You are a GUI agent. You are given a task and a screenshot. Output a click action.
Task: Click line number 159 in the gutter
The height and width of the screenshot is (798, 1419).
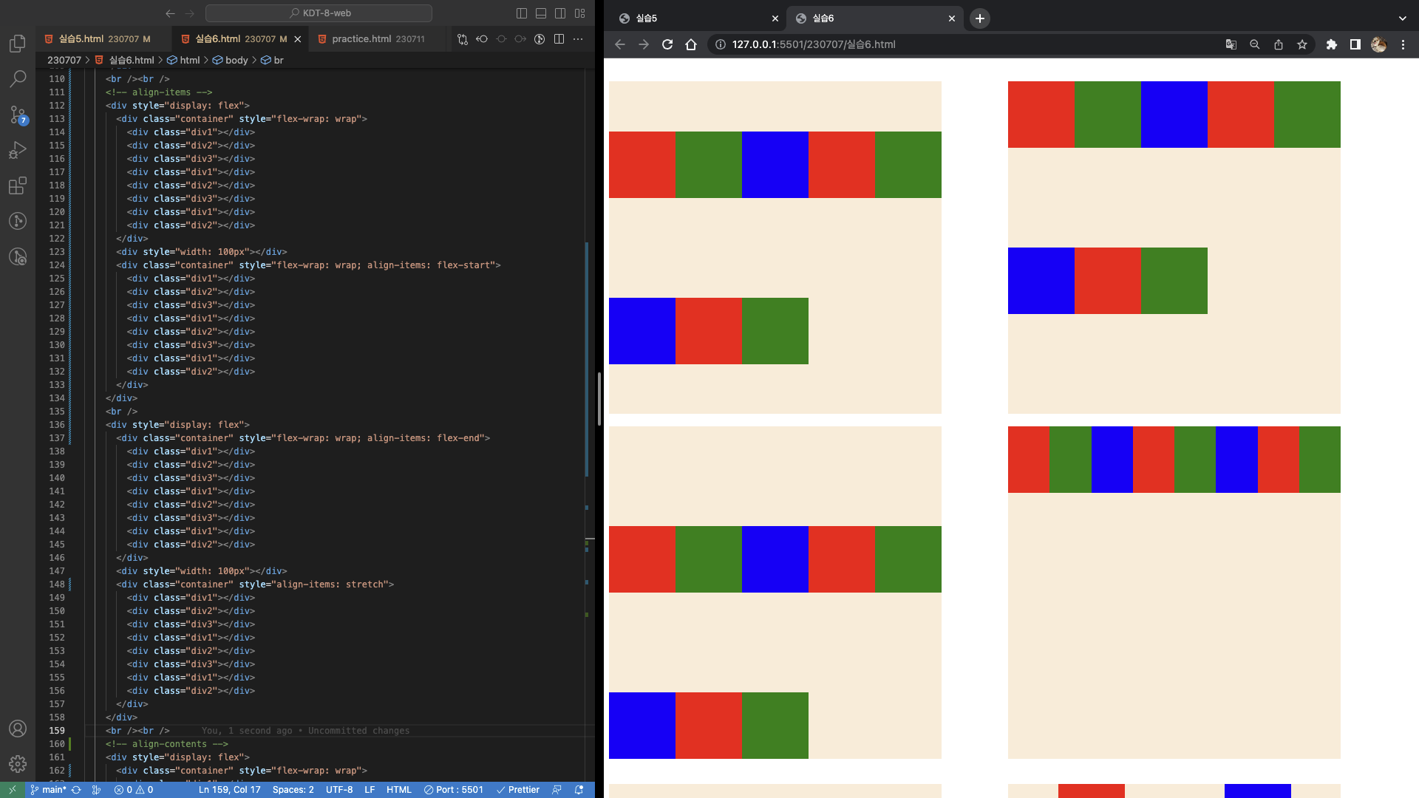tap(57, 731)
